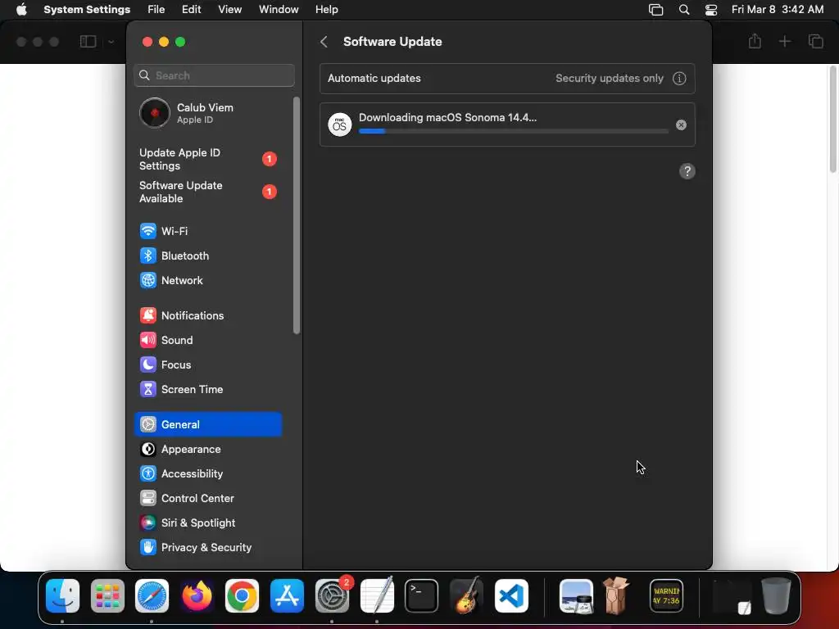Click Safari new tab plus button
Image resolution: width=839 pixels, height=629 pixels.
tap(784, 41)
